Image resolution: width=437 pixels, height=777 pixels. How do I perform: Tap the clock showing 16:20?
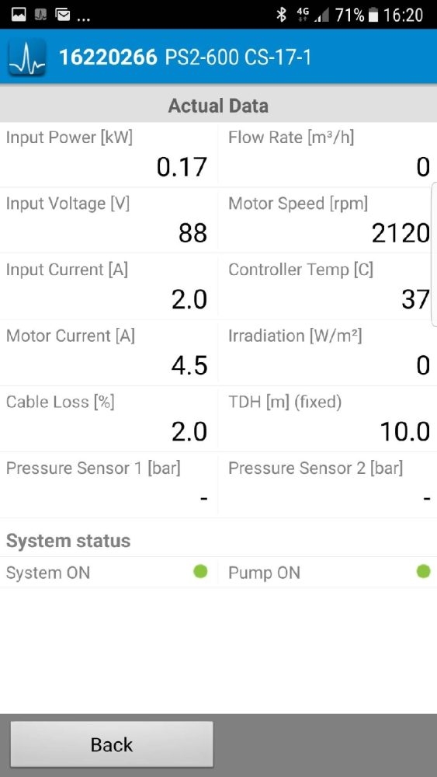(x=404, y=16)
